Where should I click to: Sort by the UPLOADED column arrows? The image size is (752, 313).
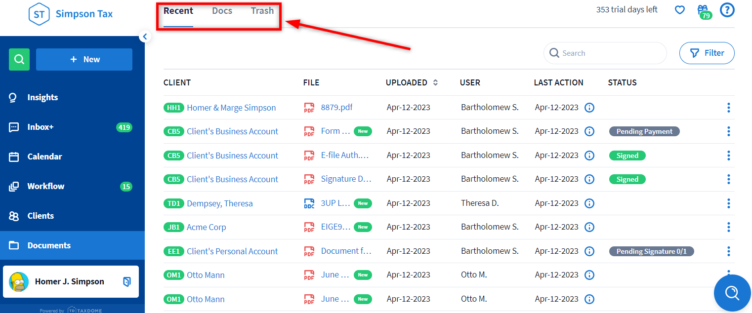point(435,82)
